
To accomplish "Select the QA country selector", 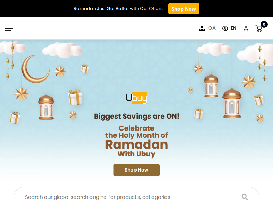I will (212, 28).
